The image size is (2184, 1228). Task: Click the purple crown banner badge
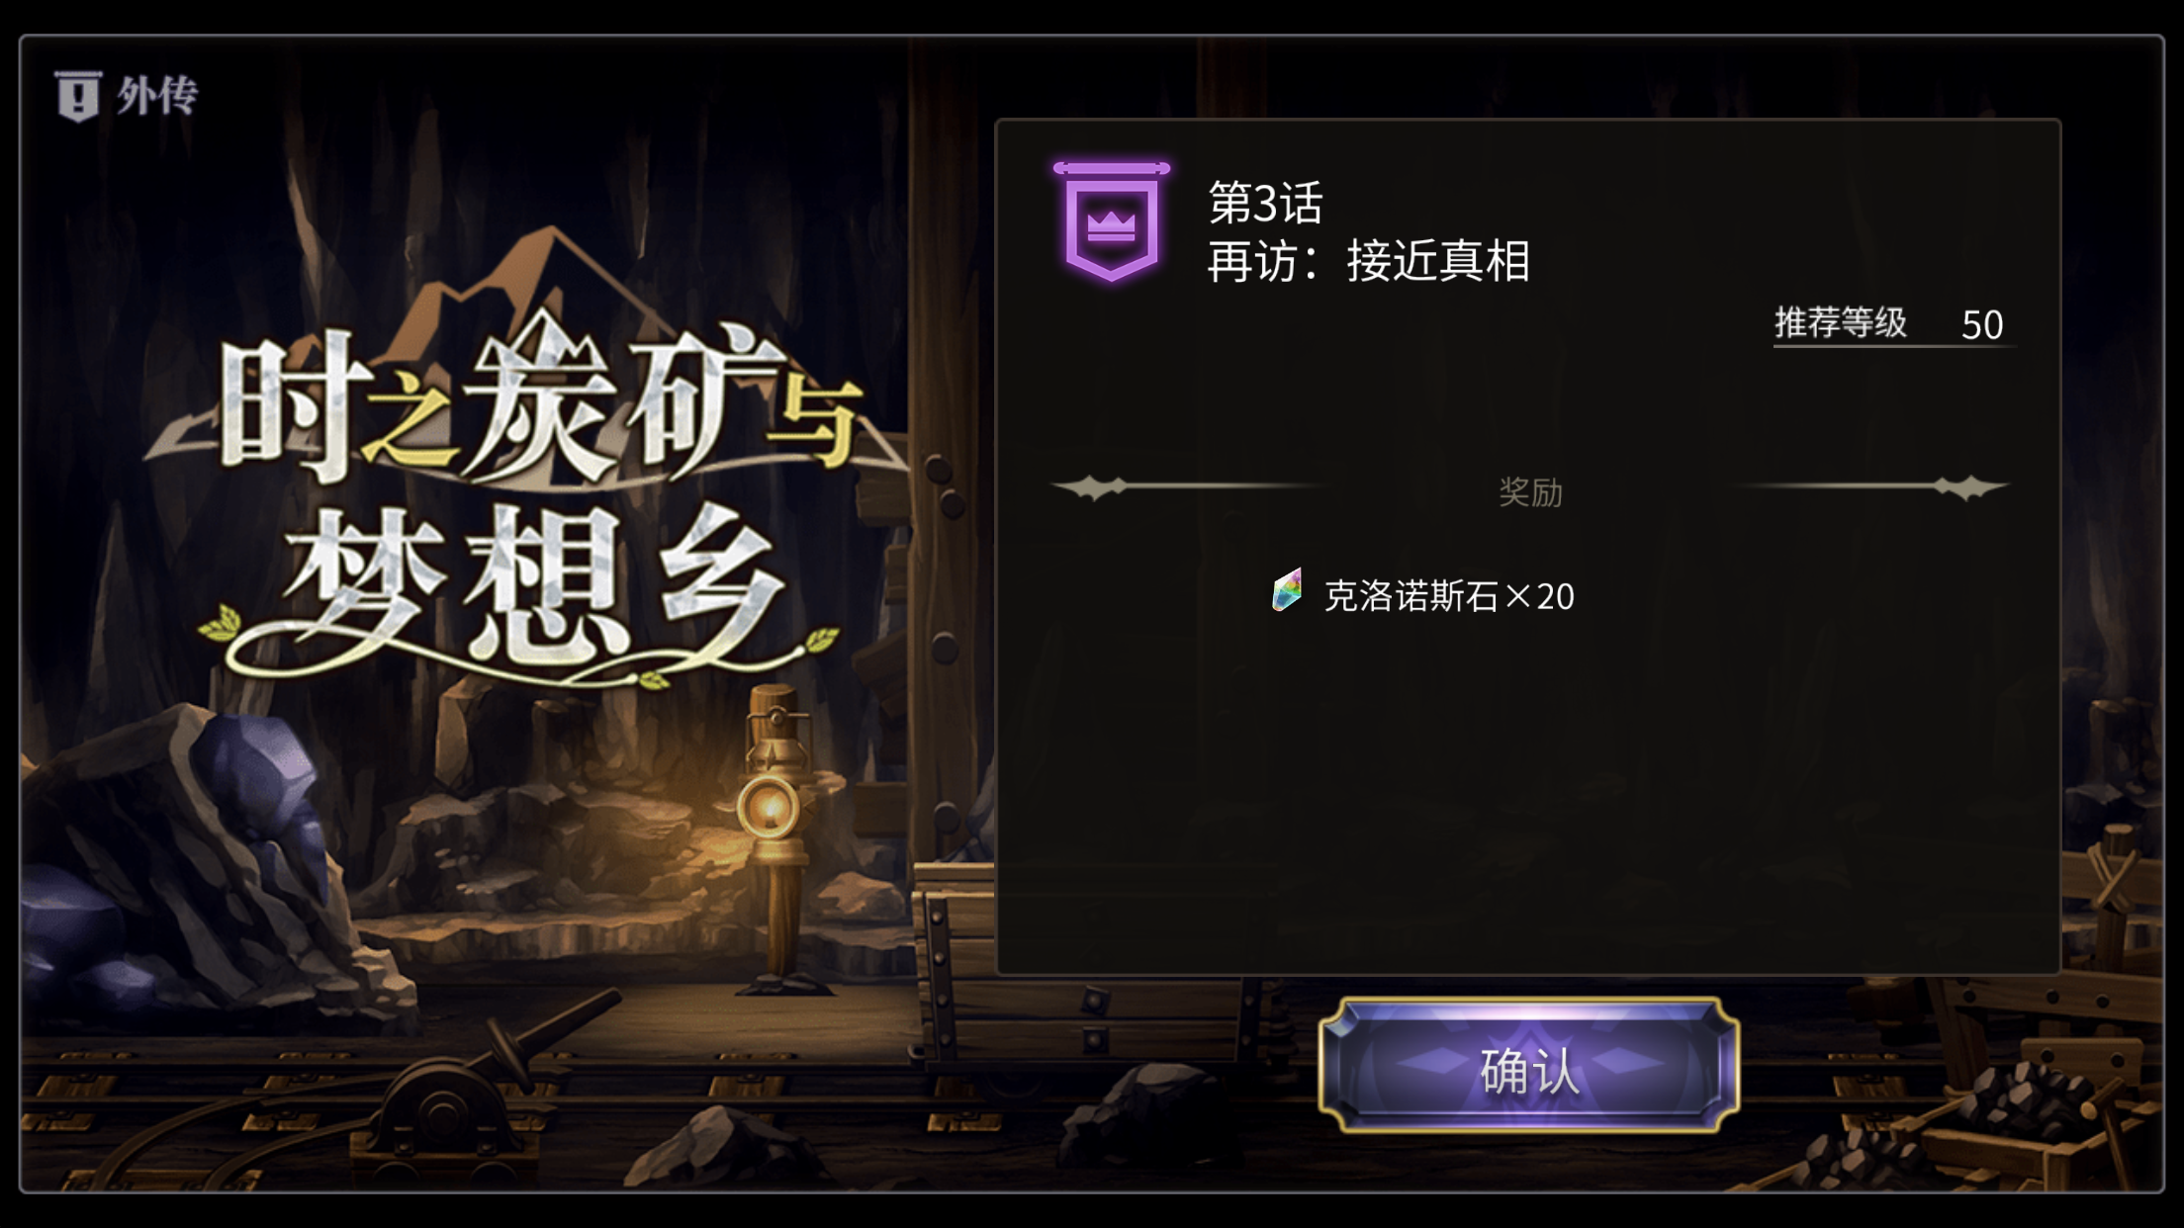1112,221
